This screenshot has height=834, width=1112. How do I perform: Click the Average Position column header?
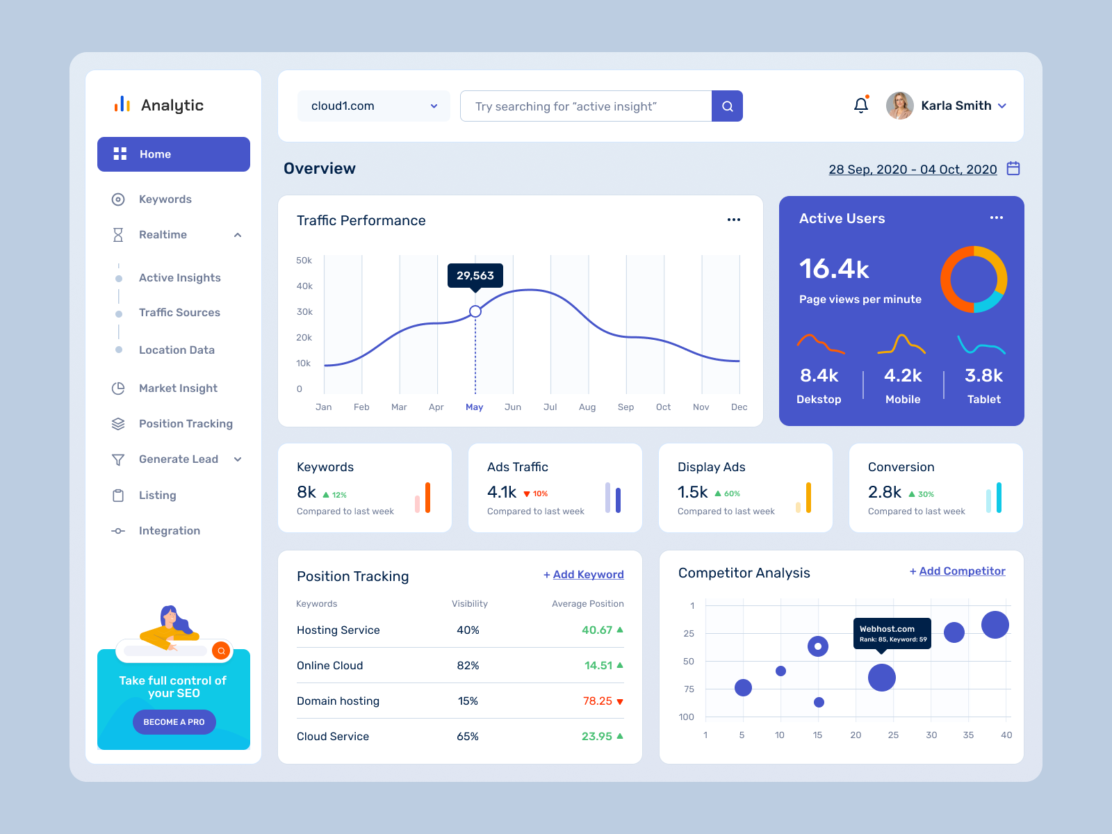pyautogui.click(x=588, y=604)
